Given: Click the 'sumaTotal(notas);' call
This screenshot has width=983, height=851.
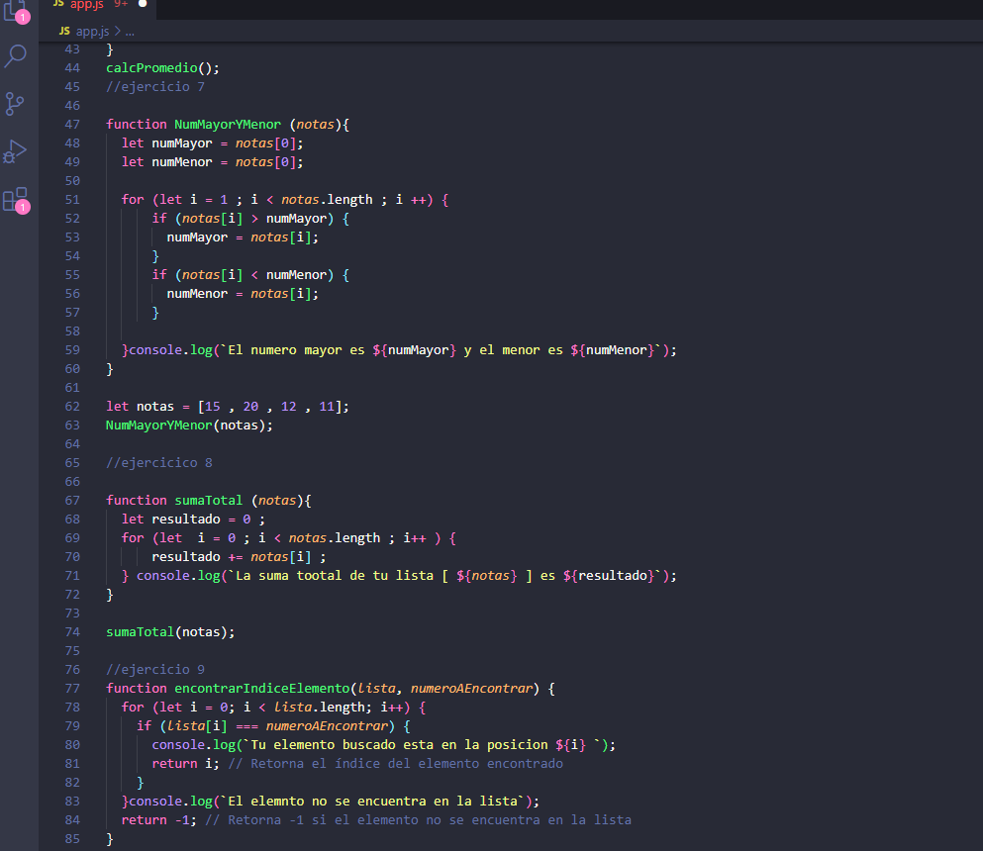Looking at the screenshot, I should tap(170, 631).
